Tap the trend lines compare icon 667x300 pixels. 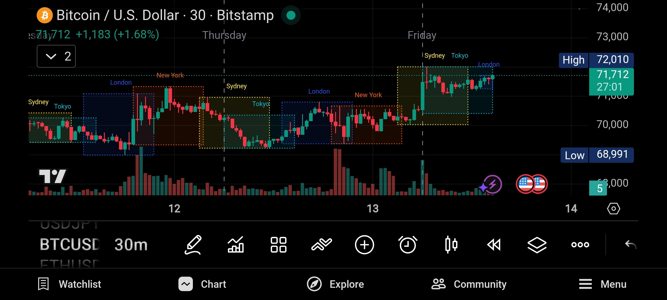click(x=322, y=245)
